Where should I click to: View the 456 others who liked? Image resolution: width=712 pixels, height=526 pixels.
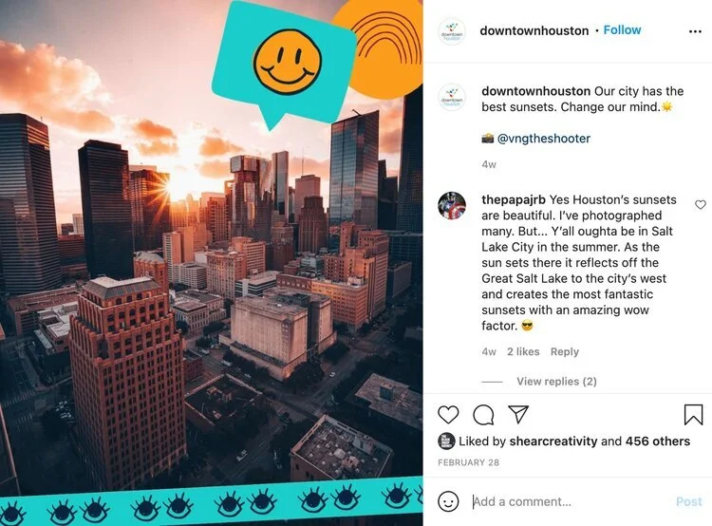coord(658,441)
